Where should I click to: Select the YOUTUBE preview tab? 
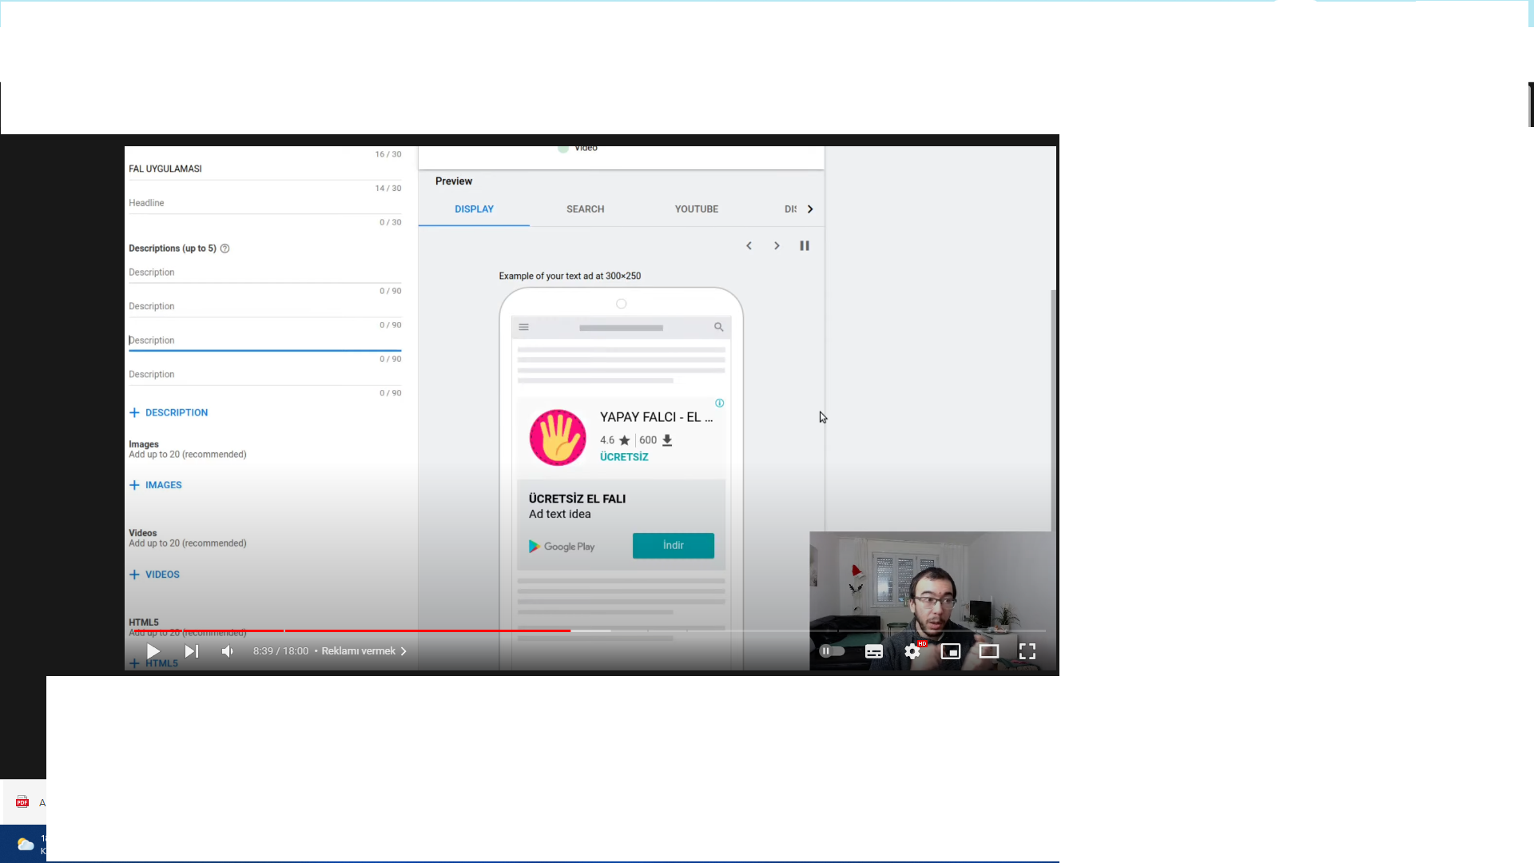(696, 209)
